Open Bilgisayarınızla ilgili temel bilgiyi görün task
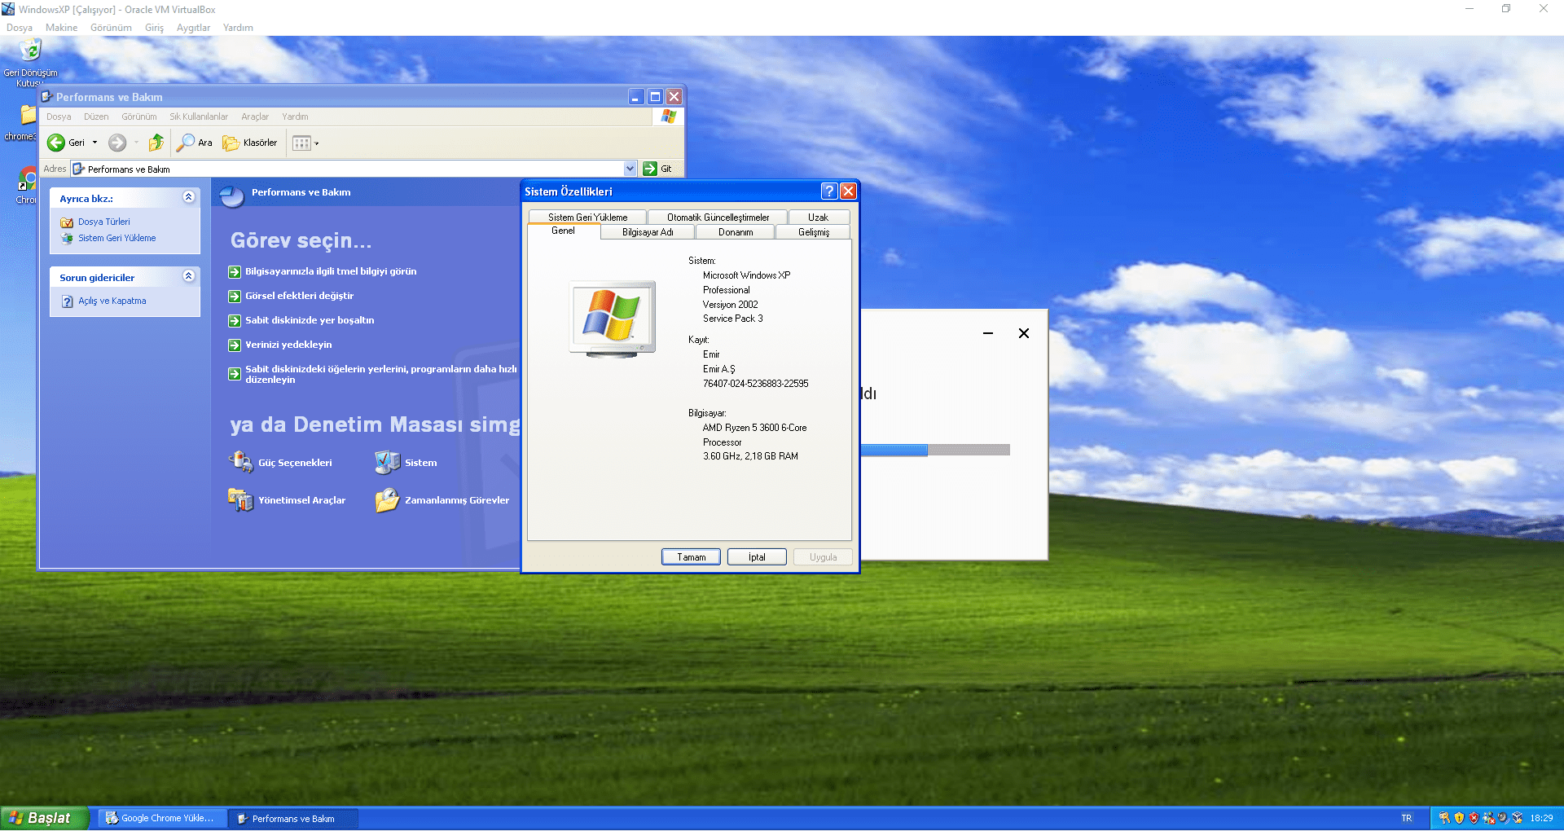The width and height of the screenshot is (1564, 831). (331, 271)
